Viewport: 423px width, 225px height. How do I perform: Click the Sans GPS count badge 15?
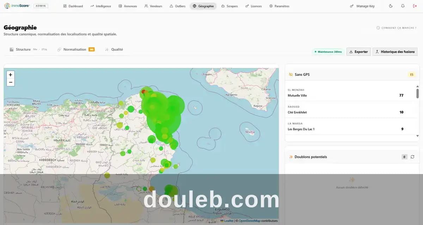[x=411, y=75]
